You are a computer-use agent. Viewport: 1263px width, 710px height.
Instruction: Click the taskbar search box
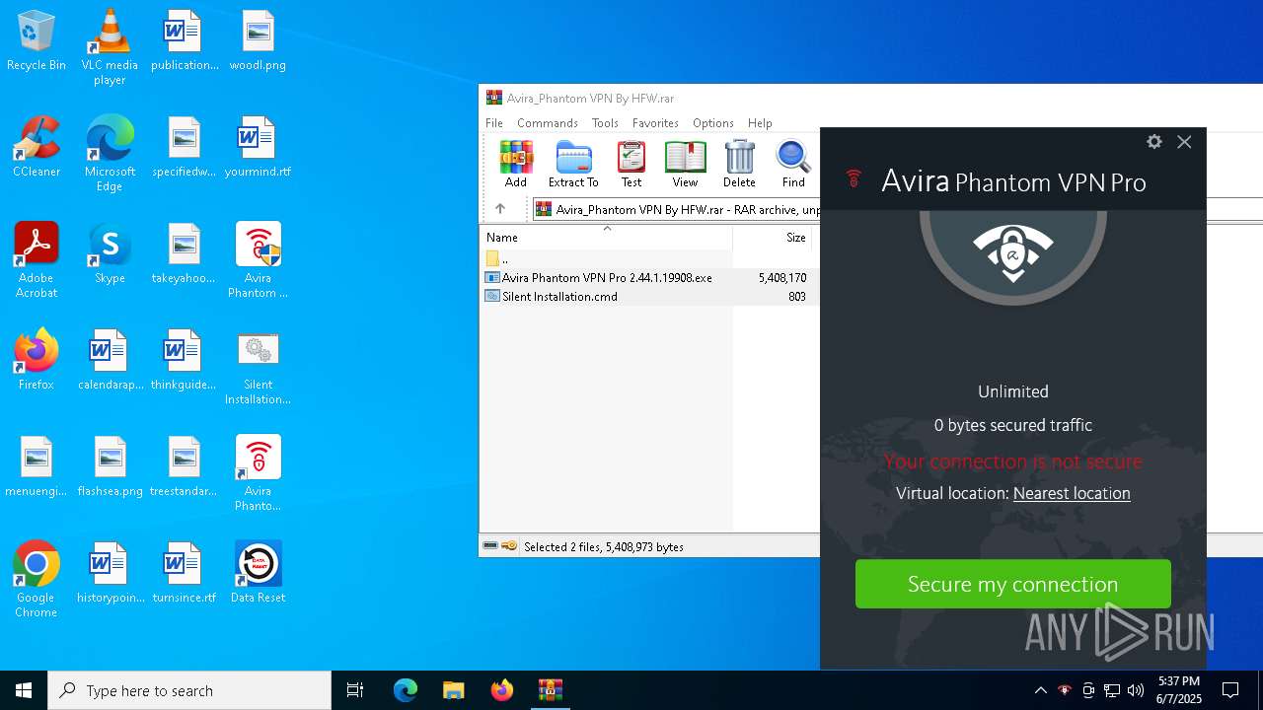[189, 690]
